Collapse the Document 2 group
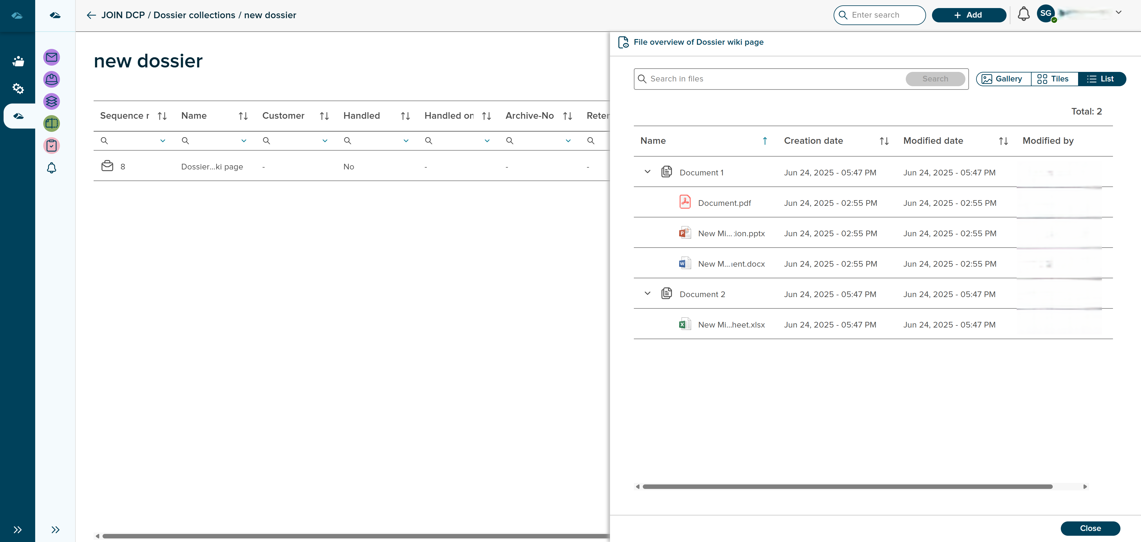 point(647,294)
